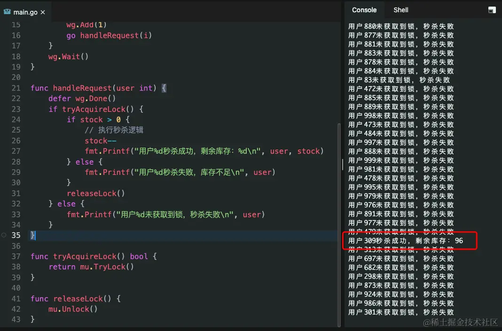Click console line '用户999未获取到锁'
Image resolution: width=502 pixels, height=331 pixels.
(401, 160)
